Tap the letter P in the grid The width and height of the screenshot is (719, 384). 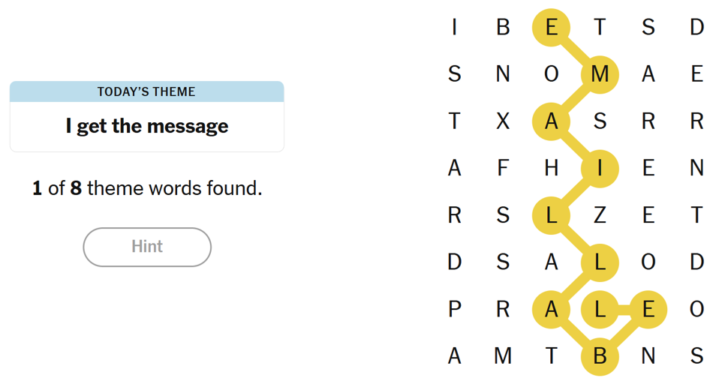[x=454, y=309]
